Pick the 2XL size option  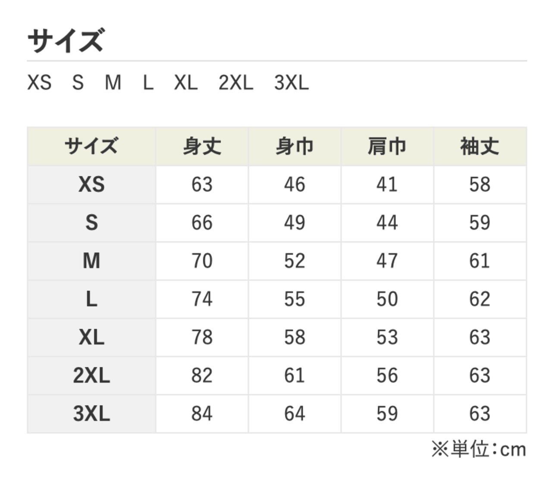coord(236,82)
